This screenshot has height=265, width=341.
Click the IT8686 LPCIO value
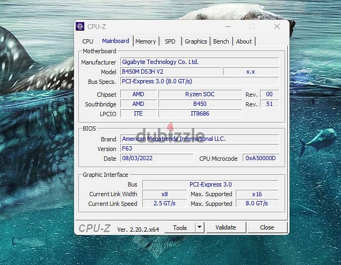(200, 113)
